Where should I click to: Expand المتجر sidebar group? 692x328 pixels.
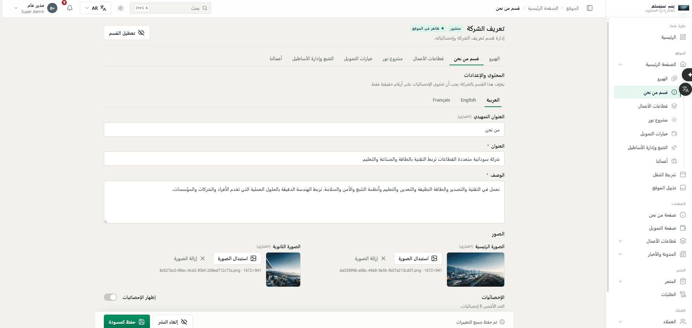[620, 281]
